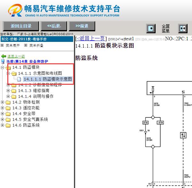Click the 14.6 防盗系统 folder icon

point(8,125)
